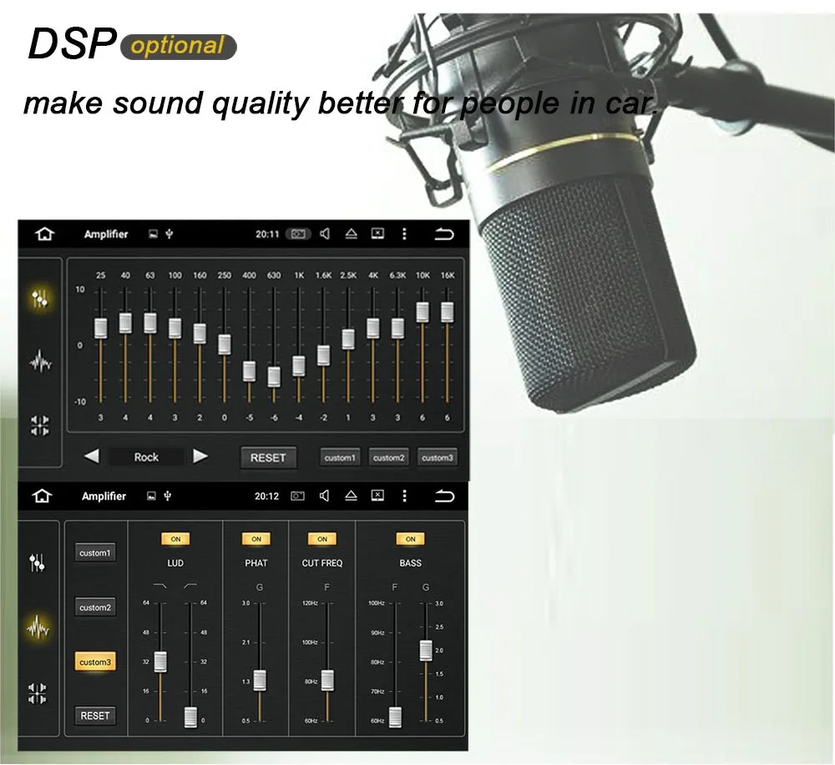Tap the home icon in the upper Amplifier screen
The image size is (835, 765).
(x=45, y=234)
